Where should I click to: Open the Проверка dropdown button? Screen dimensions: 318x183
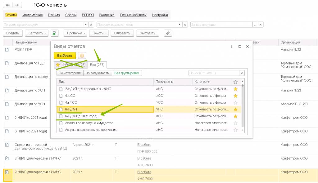(x=75, y=33)
